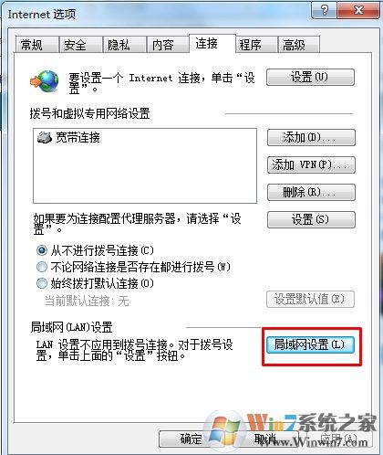Confirm with the 确定 button
This screenshot has height=455, width=383.
[x=191, y=439]
